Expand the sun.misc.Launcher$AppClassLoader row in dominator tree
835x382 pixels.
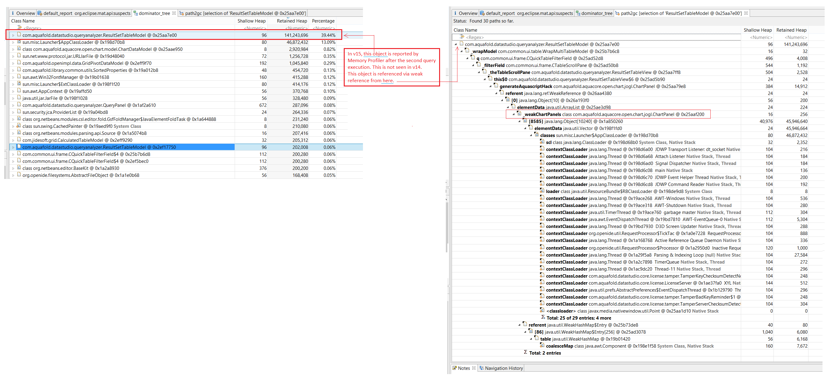click(x=13, y=42)
